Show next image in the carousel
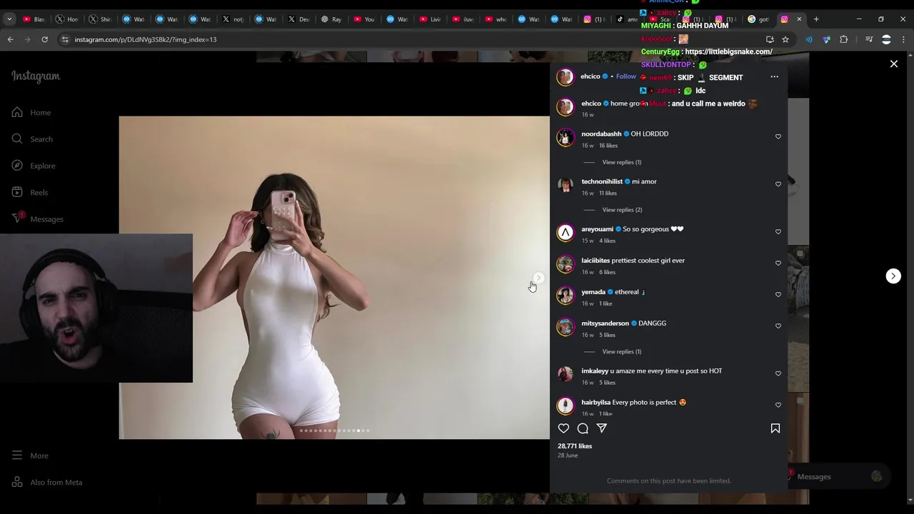The width and height of the screenshot is (914, 514). point(538,278)
